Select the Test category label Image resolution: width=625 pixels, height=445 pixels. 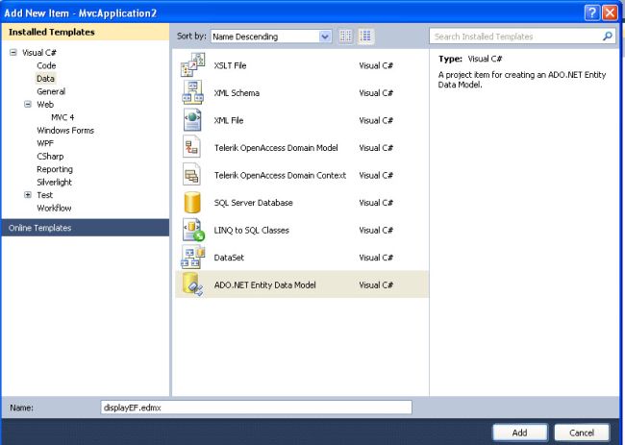click(x=44, y=195)
